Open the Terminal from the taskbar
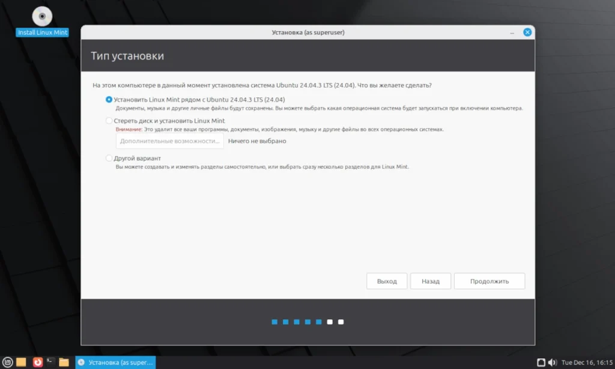The height and width of the screenshot is (369, 615). [50, 362]
